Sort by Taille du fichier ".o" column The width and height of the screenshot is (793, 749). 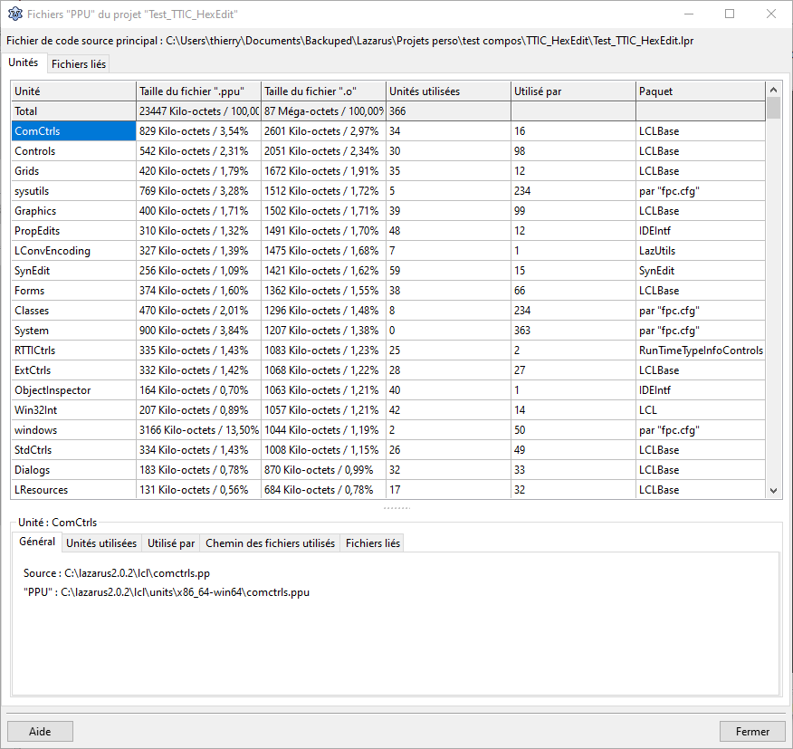(322, 91)
